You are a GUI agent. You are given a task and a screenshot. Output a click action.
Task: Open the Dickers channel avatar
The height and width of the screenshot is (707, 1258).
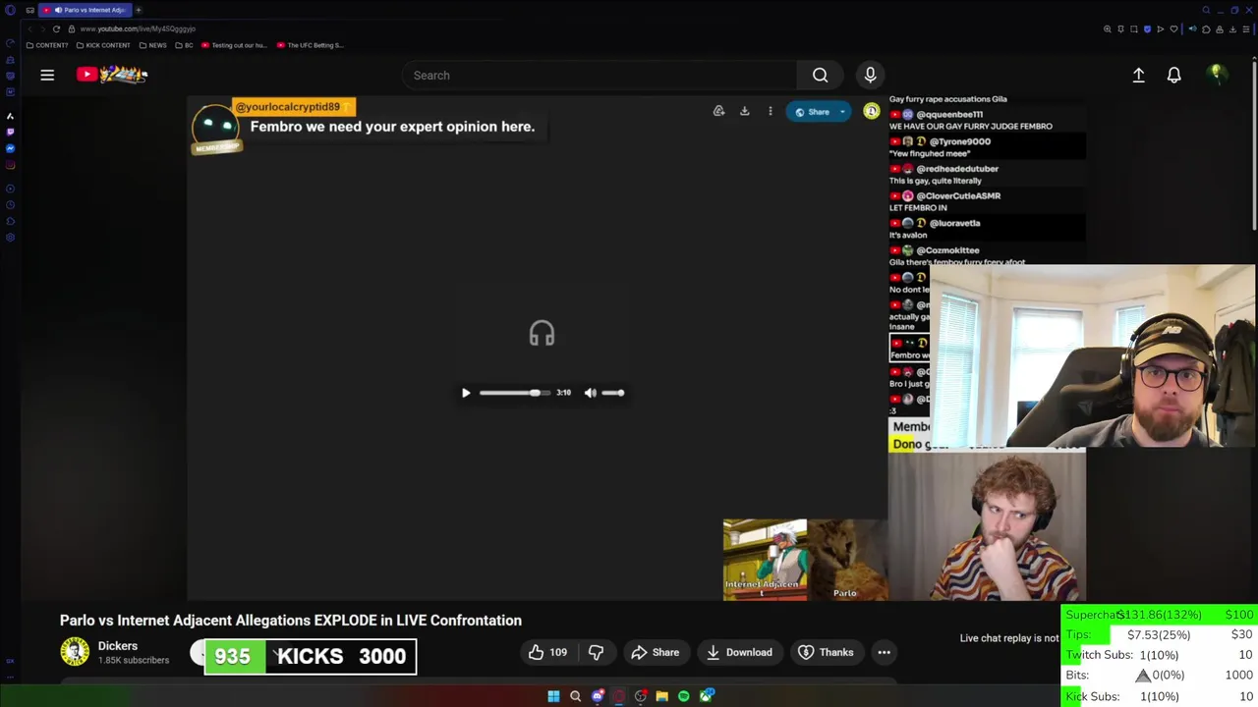tap(75, 652)
